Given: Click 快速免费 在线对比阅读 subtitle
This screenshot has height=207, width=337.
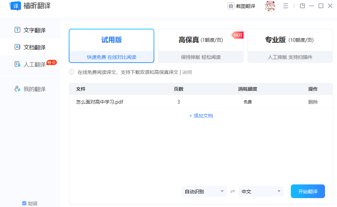Looking at the screenshot, I should click(x=112, y=57).
